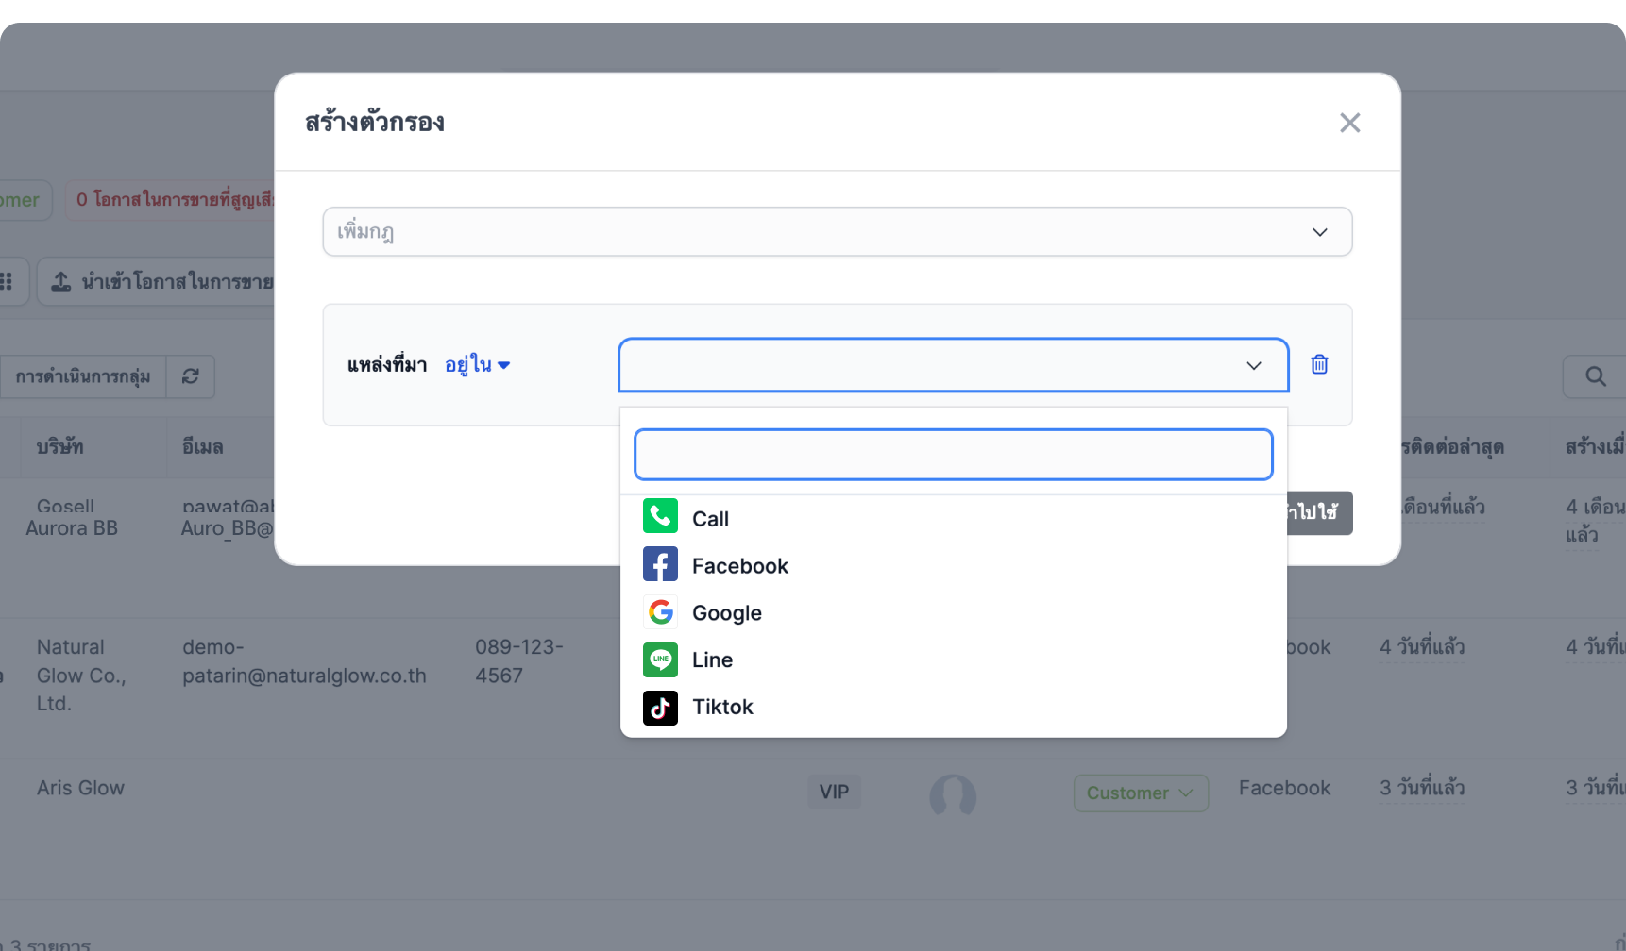Choose Line in the source options
The image size is (1626, 951).
[954, 659]
